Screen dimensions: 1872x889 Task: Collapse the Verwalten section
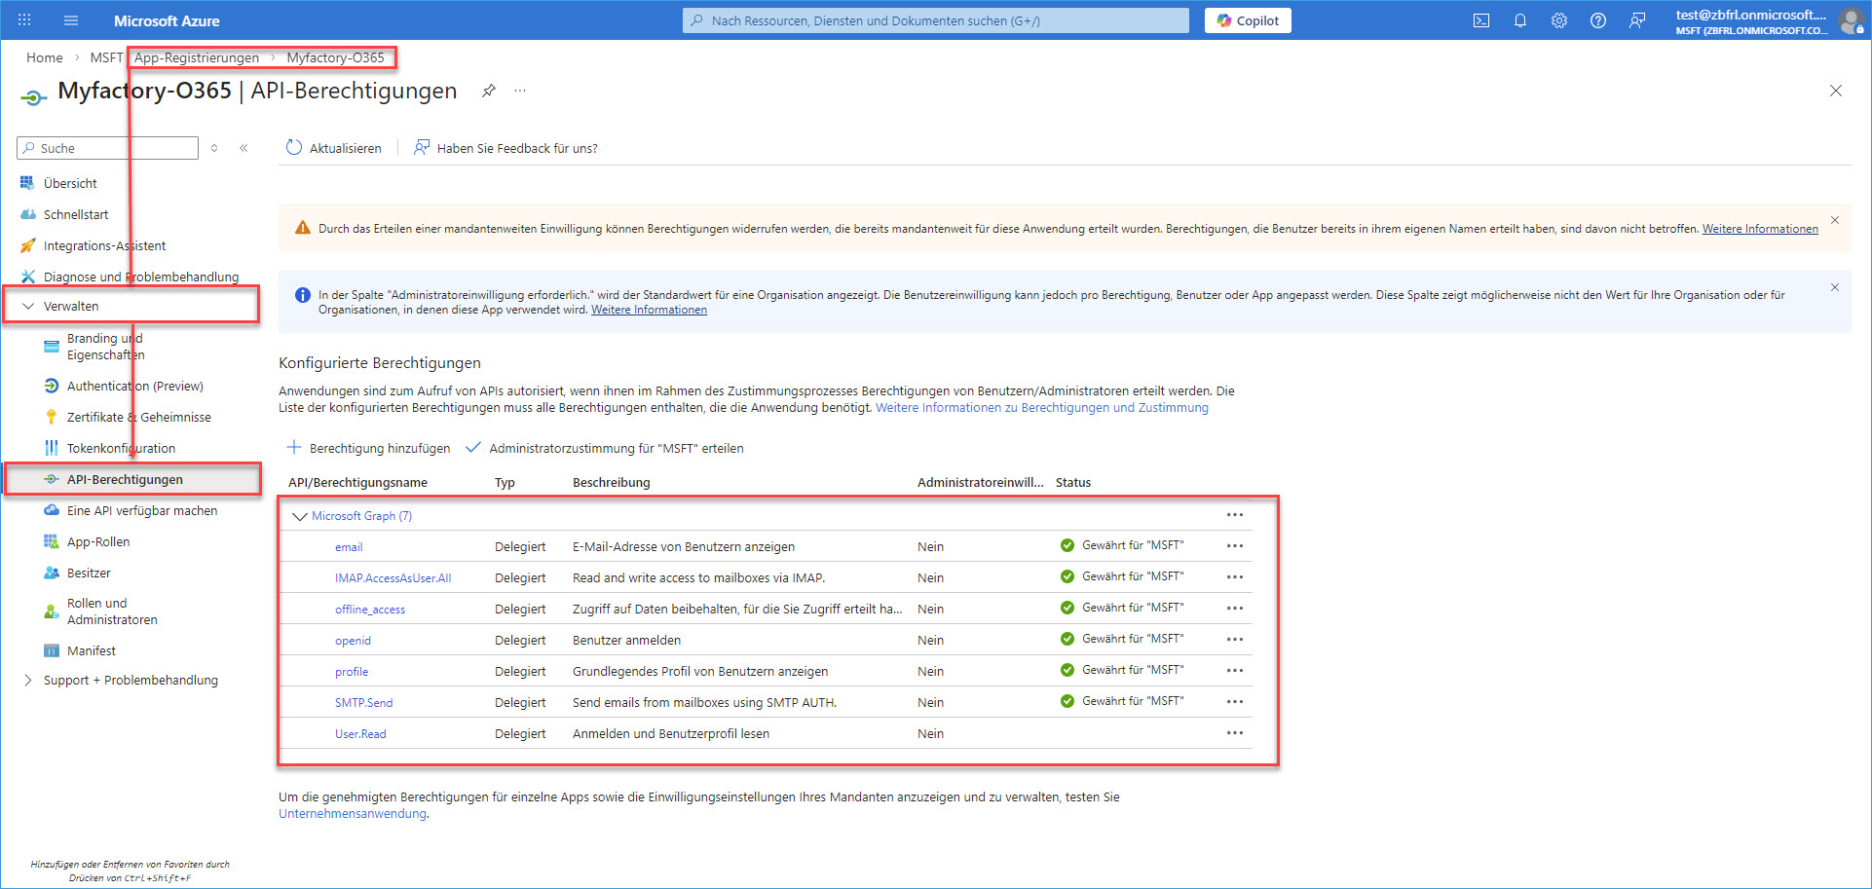28,305
